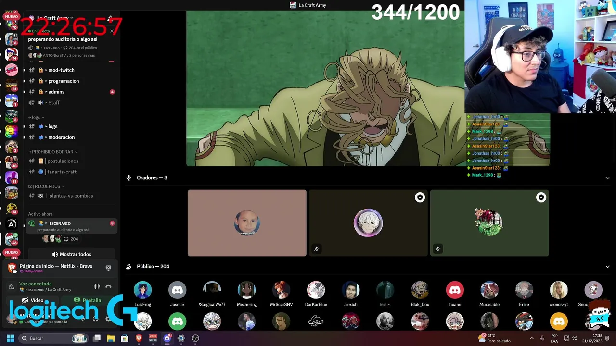Open the mod-twitch channel
Screen dimensions: 616x346
70,70
